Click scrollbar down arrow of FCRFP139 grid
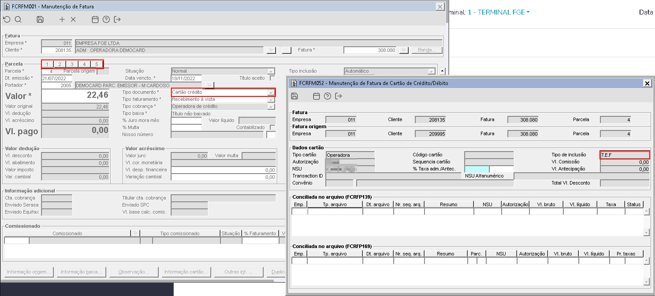Viewport: 655px width, 296px height. point(647,232)
